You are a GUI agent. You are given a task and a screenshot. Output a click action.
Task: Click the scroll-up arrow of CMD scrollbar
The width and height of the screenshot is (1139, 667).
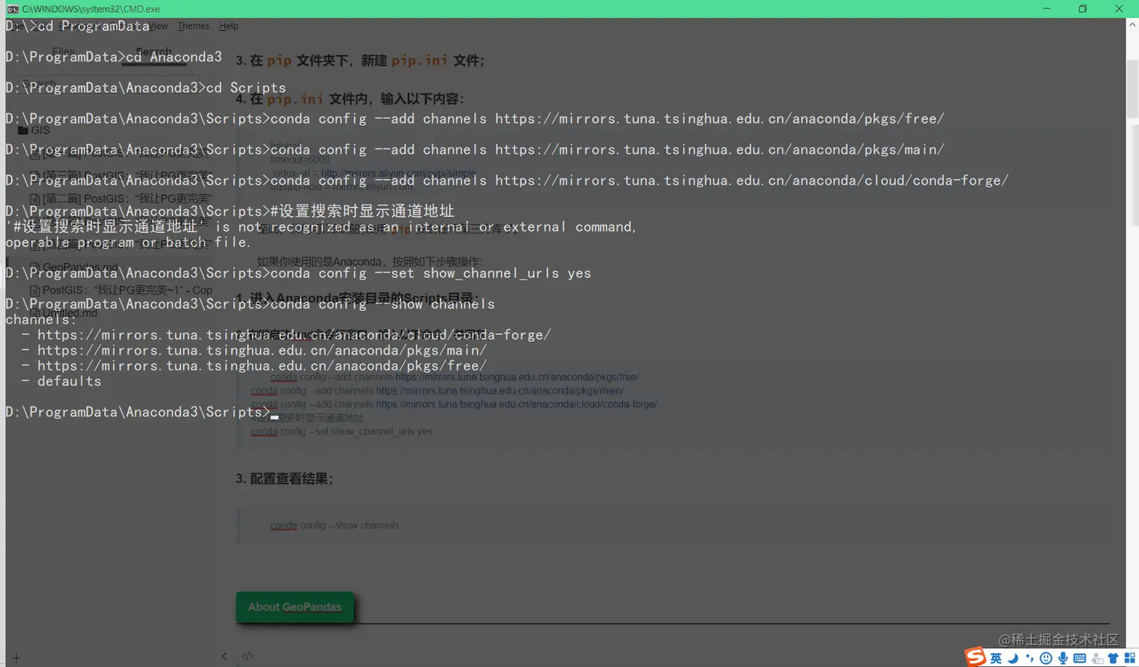coord(1132,25)
